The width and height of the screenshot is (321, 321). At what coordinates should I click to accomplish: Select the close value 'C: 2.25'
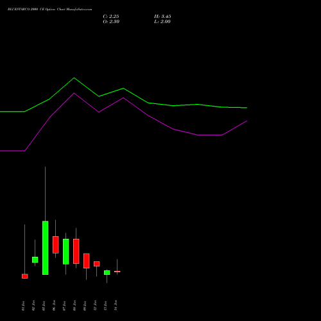(111, 17)
